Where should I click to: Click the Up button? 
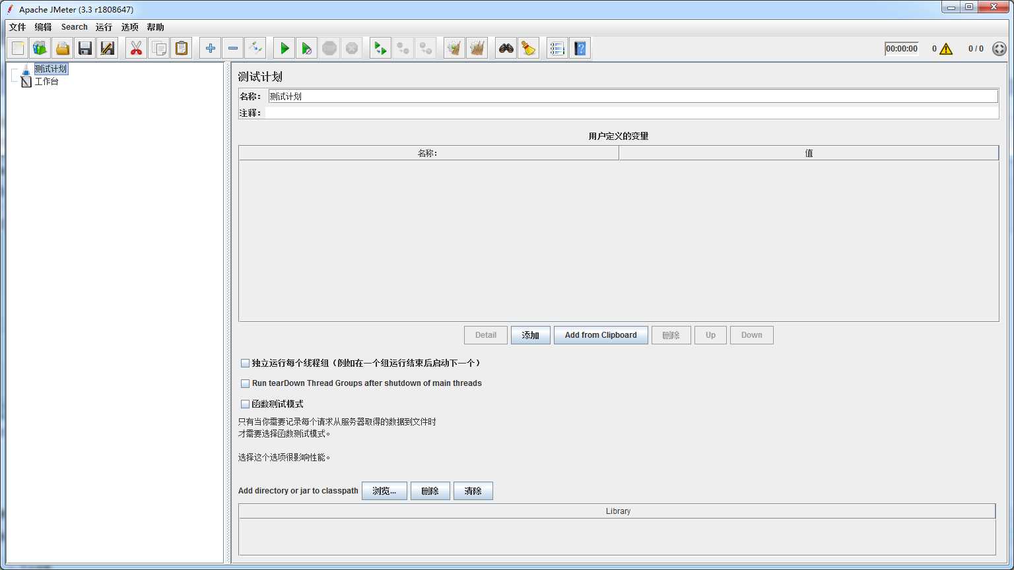(x=710, y=335)
